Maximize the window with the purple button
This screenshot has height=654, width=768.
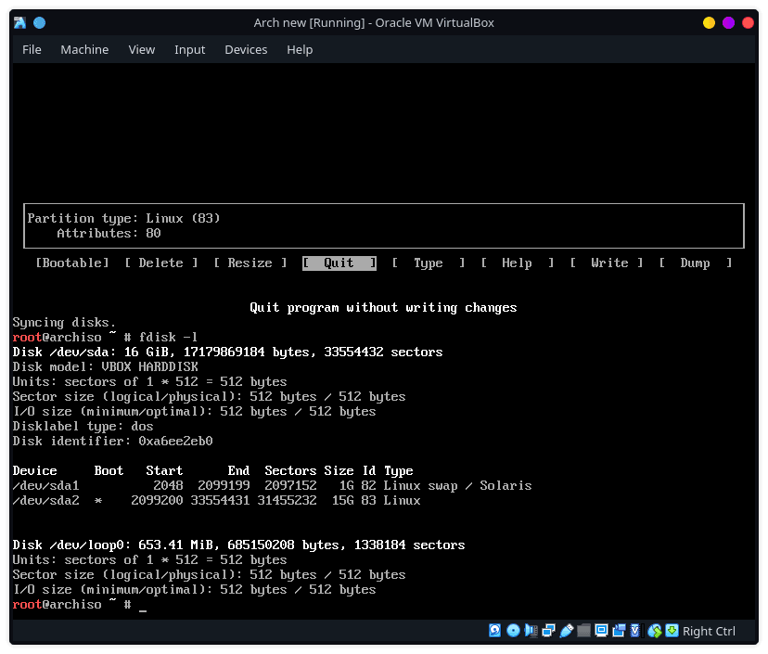pyautogui.click(x=728, y=22)
